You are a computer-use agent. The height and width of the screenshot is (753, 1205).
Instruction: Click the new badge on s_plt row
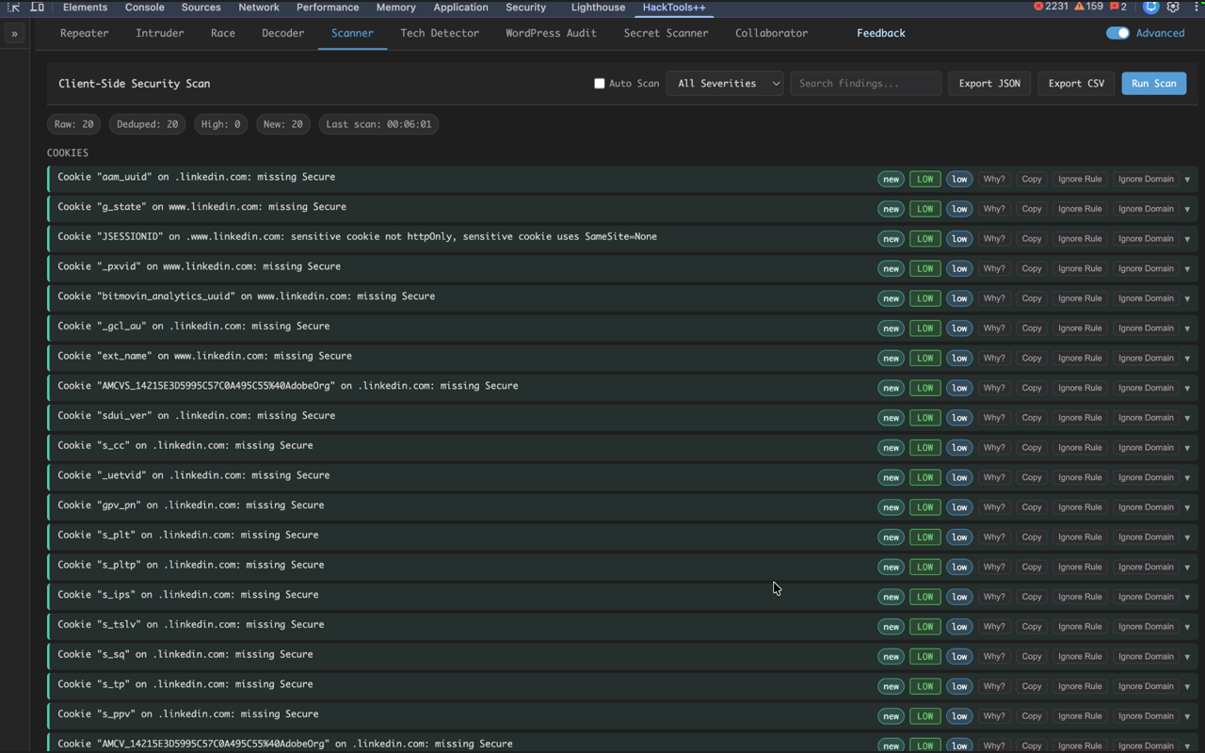click(891, 537)
